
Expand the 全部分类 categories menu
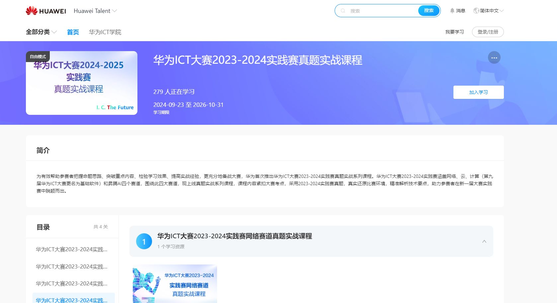tap(41, 32)
